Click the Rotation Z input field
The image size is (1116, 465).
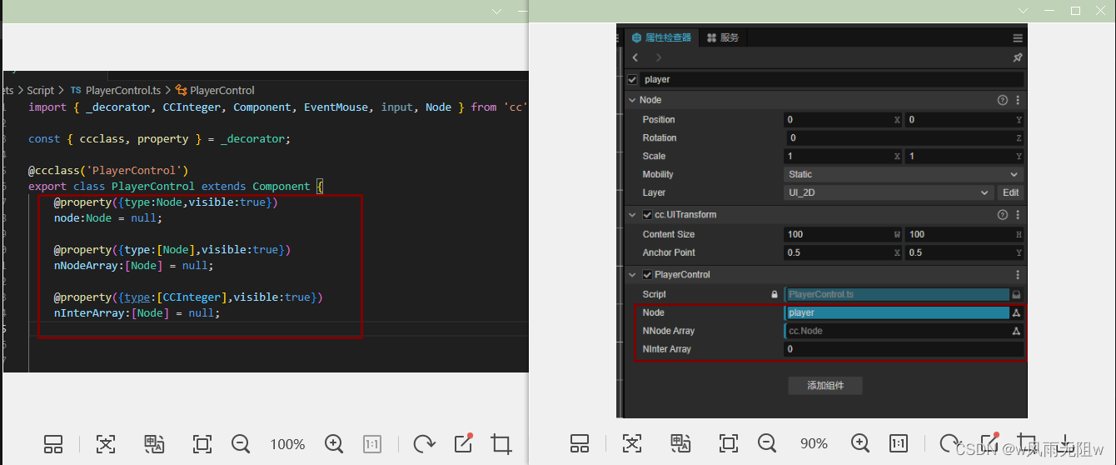(x=904, y=137)
